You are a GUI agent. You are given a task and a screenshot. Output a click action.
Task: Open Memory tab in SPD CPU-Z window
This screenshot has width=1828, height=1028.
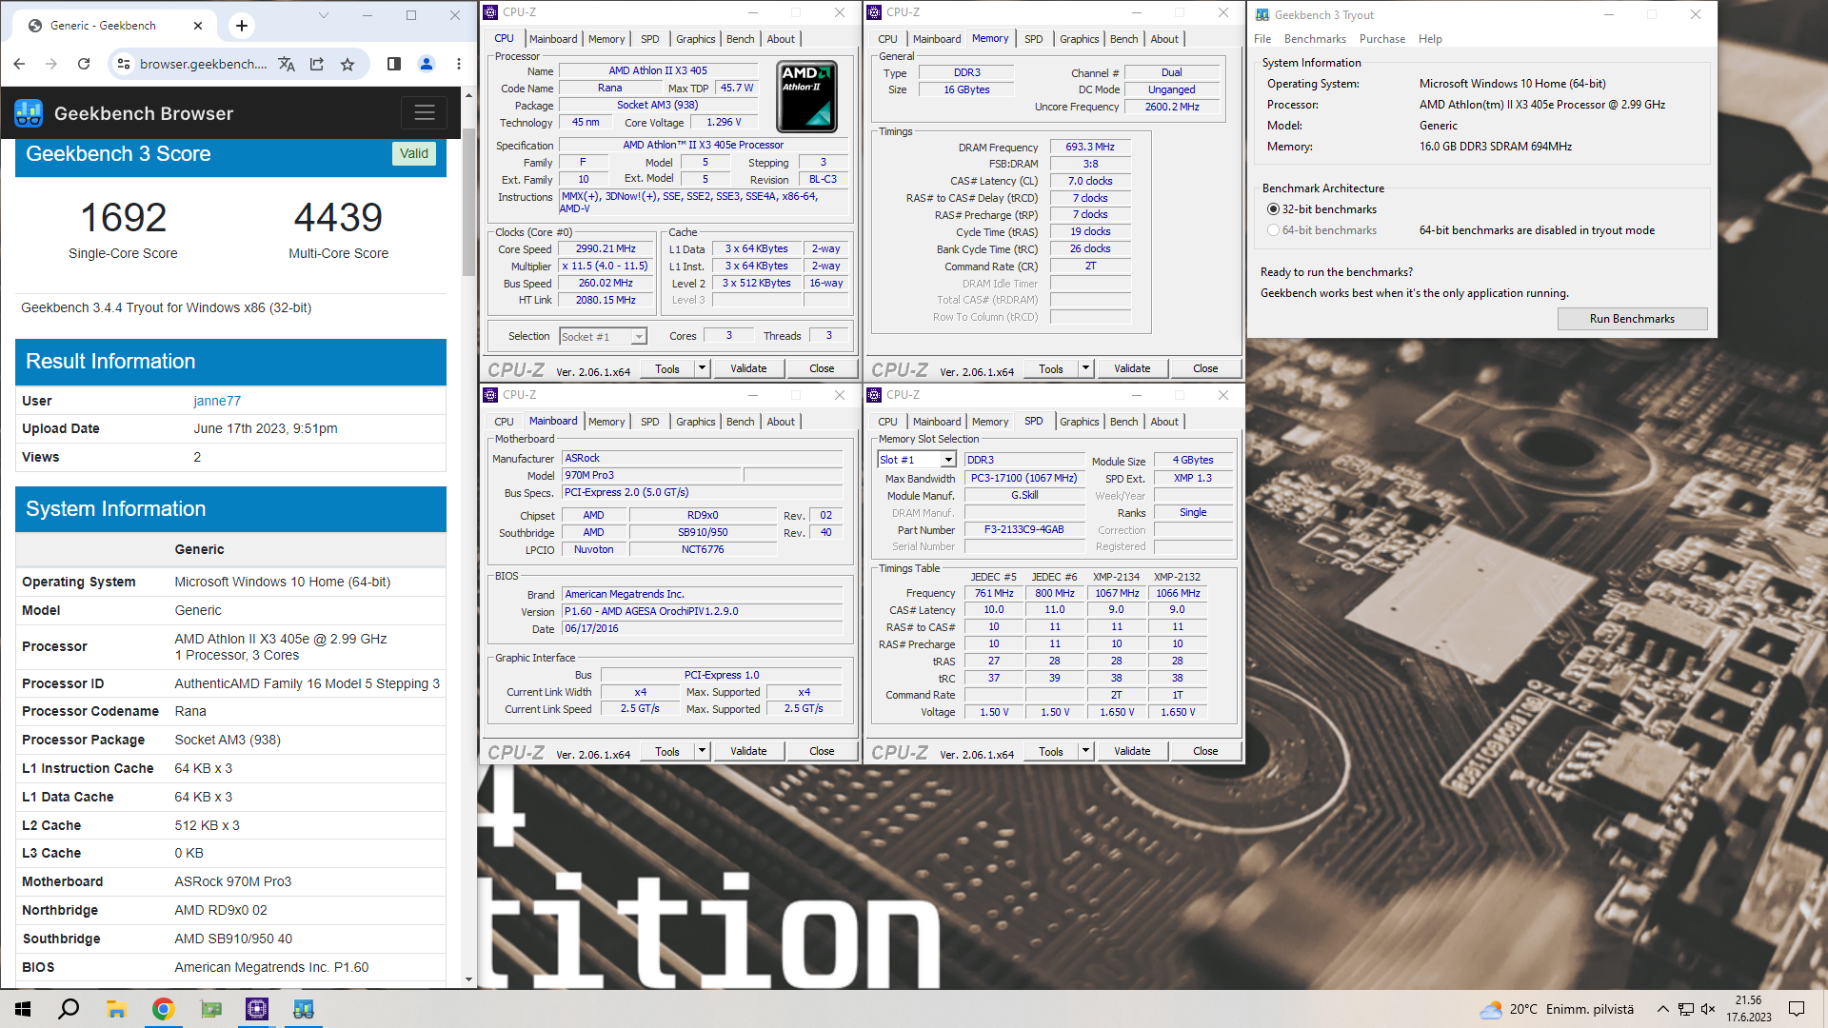pyautogui.click(x=990, y=422)
